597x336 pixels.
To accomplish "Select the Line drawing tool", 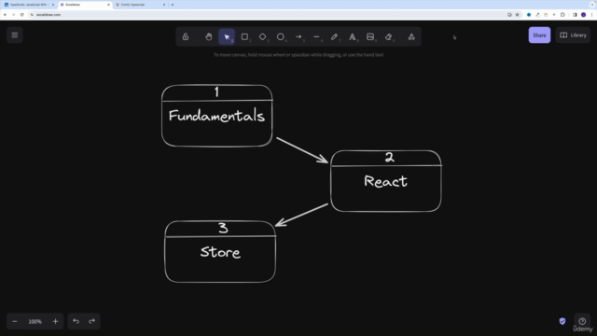I will click(316, 37).
